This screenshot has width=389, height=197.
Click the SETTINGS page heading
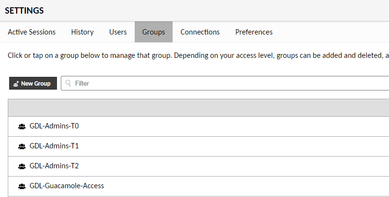pyautogui.click(x=24, y=10)
